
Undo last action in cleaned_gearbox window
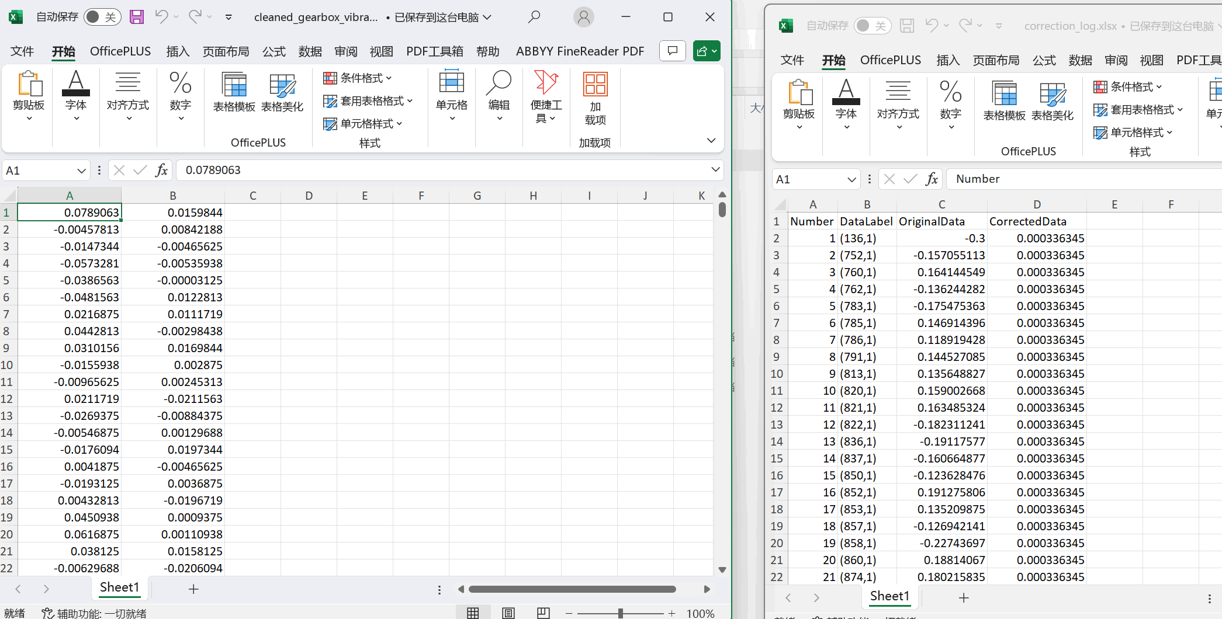click(161, 17)
